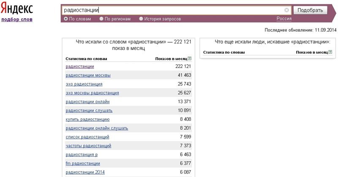
Task: Click the 222 121 value in радиостанции row
Action: pos(183,66)
